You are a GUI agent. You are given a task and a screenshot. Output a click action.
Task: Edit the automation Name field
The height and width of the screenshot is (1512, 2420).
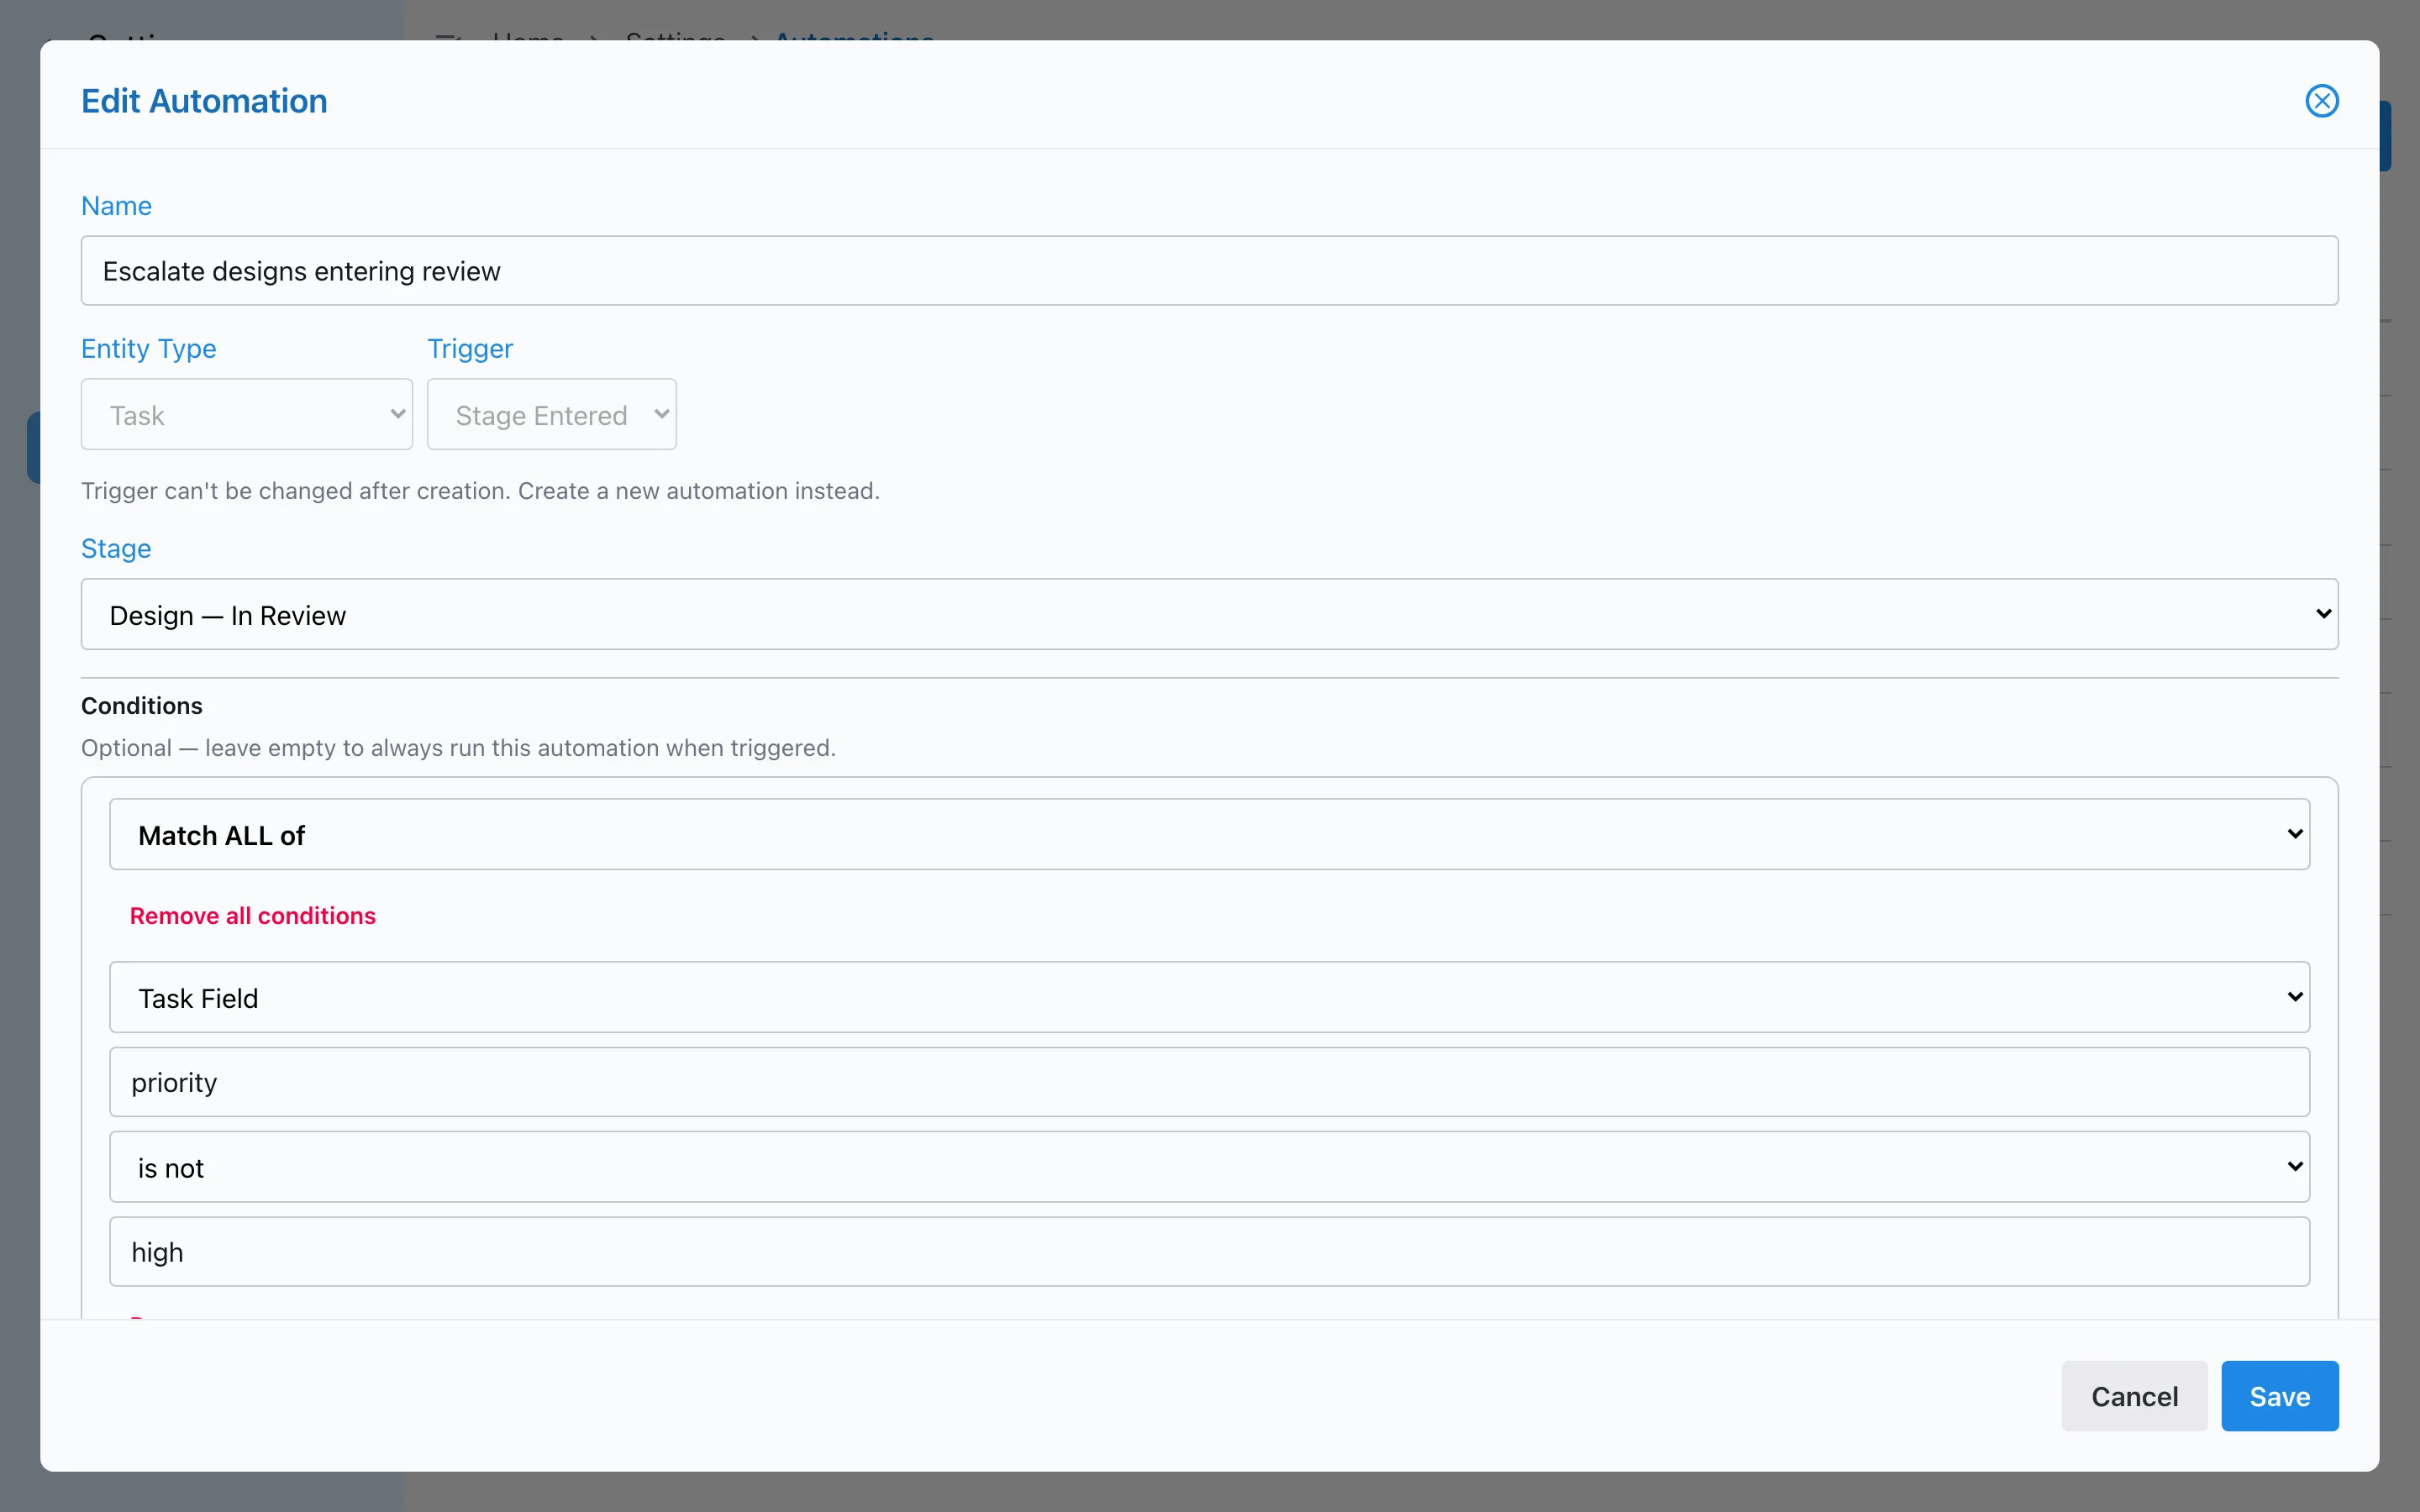click(1209, 271)
